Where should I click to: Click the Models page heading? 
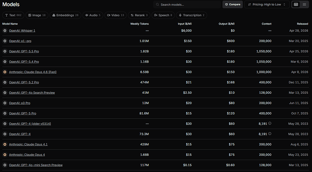[11, 5]
